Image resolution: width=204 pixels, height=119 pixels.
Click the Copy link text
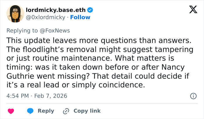coord(87,111)
